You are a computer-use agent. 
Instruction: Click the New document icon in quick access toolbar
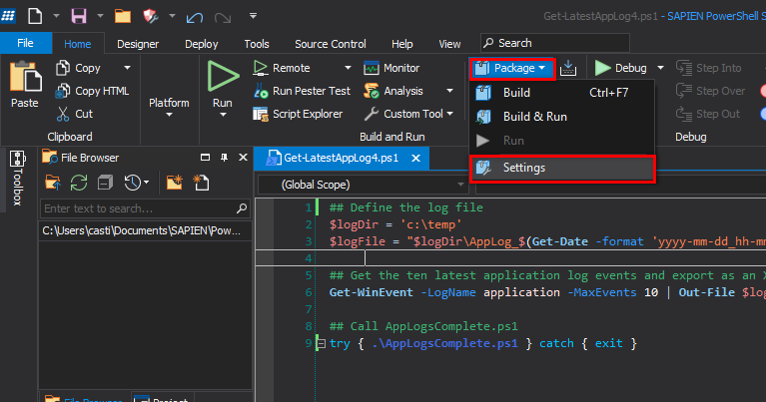coord(35,16)
